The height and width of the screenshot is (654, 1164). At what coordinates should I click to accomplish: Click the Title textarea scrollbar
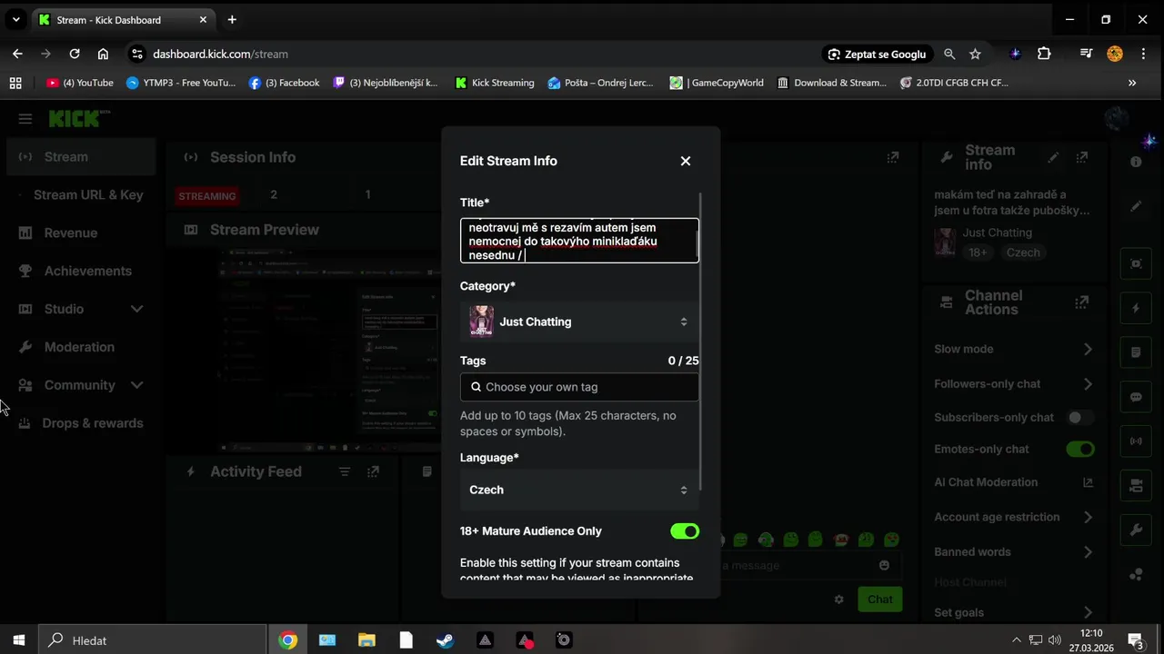coord(697,243)
